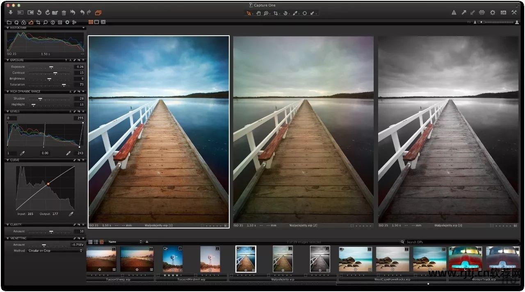Toggle color tag on WalpoleJetty.eip [1]

pos(203,225)
